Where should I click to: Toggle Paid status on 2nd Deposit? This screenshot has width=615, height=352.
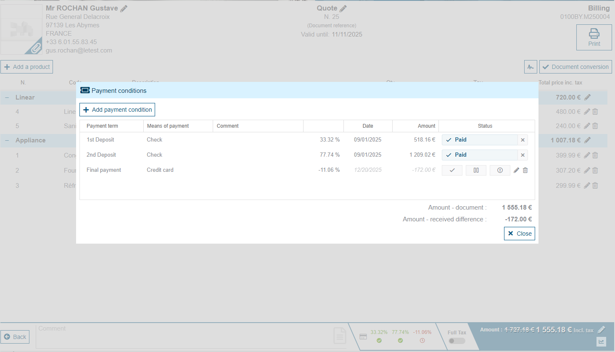(x=479, y=155)
